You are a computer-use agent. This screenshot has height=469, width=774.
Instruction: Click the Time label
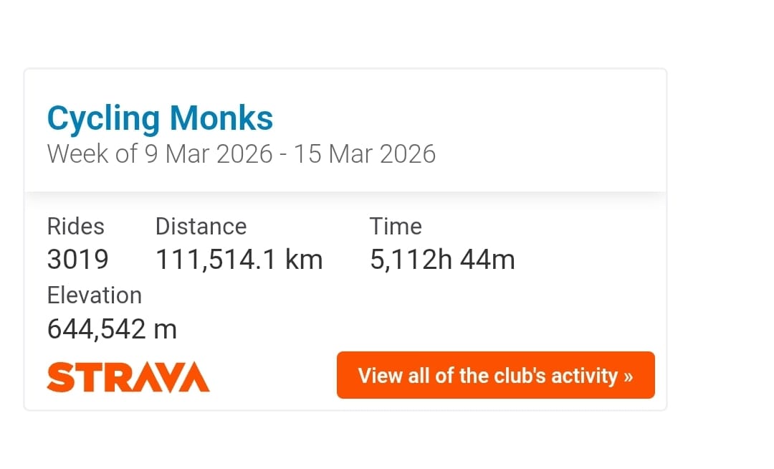(x=396, y=227)
